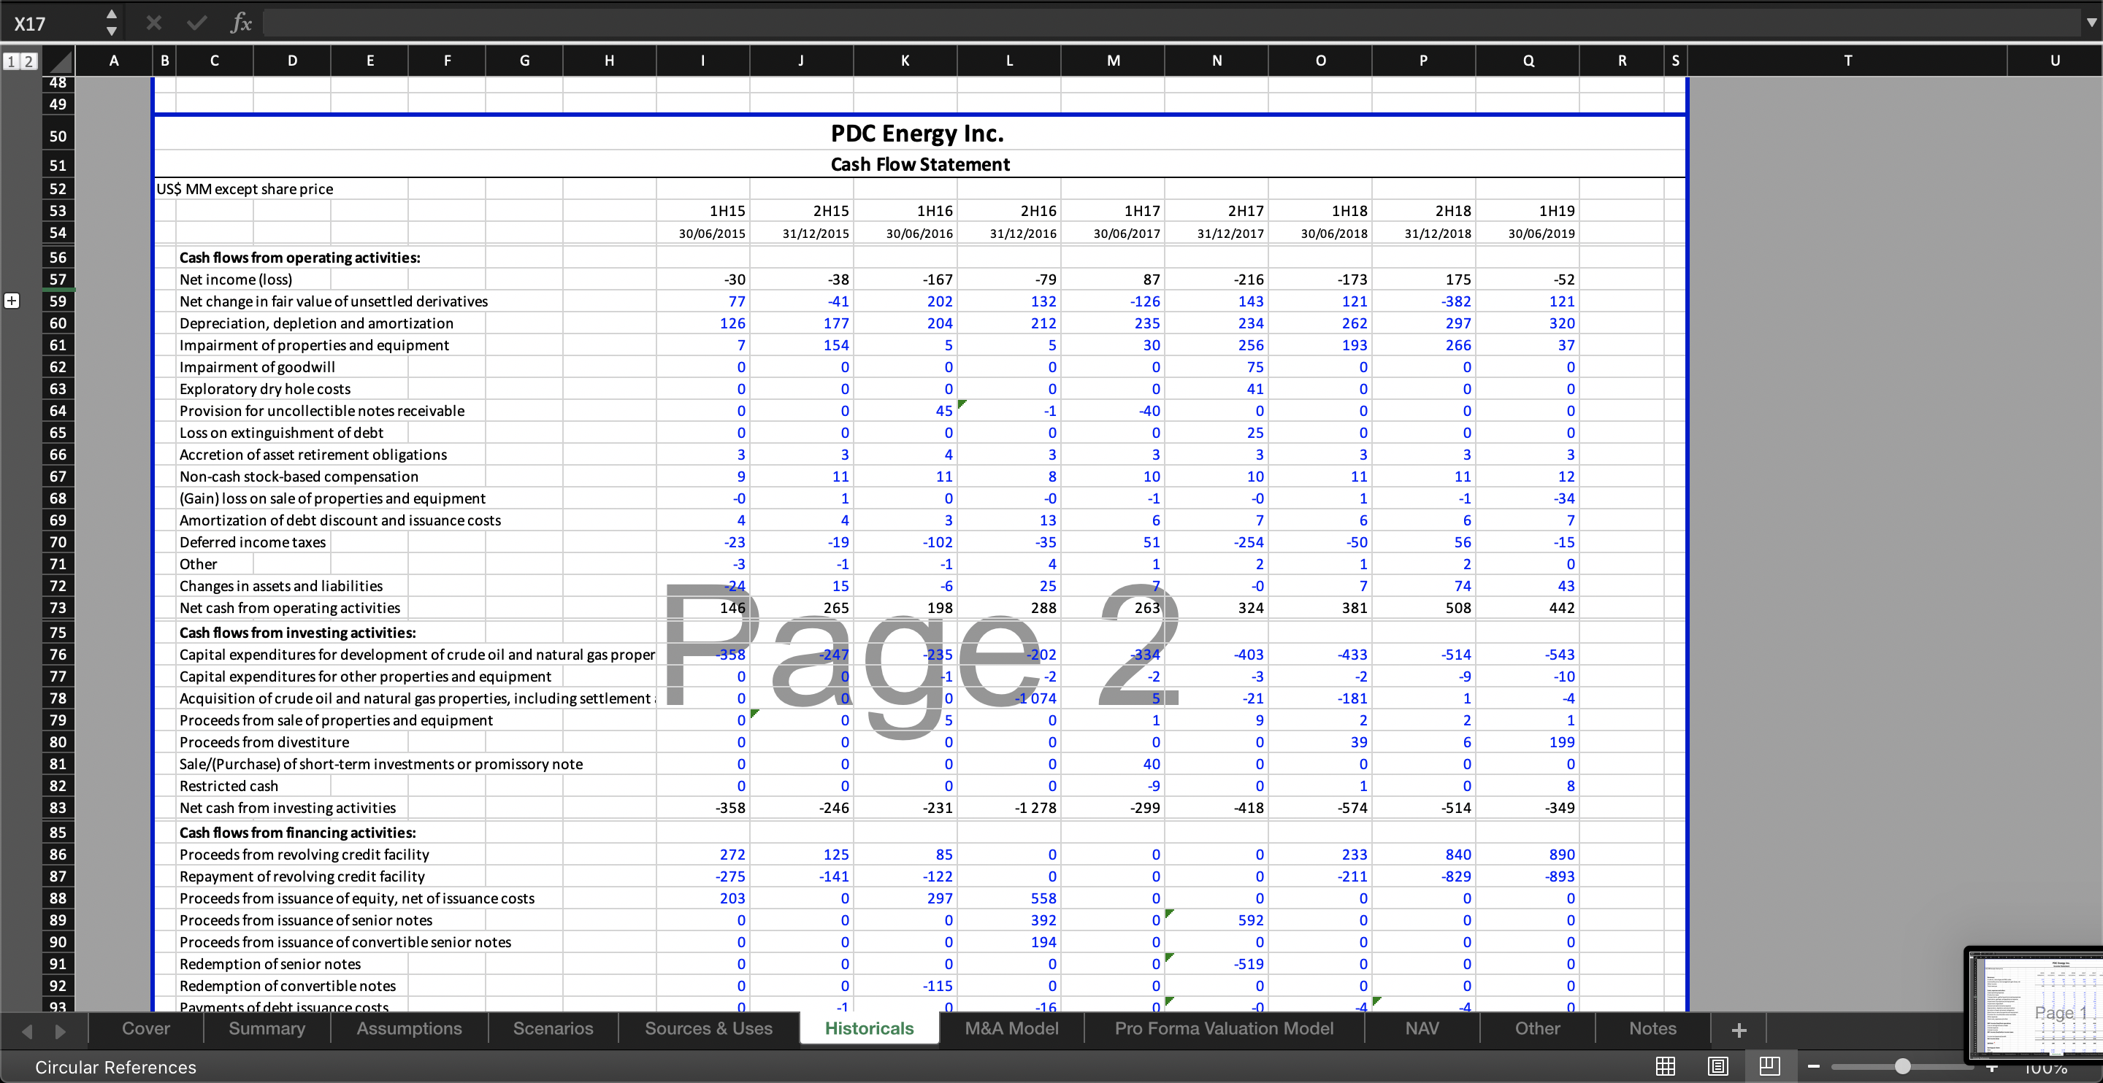Open the Pro Forma Valuation Model tab
The height and width of the screenshot is (1083, 2103).
point(1224,1028)
